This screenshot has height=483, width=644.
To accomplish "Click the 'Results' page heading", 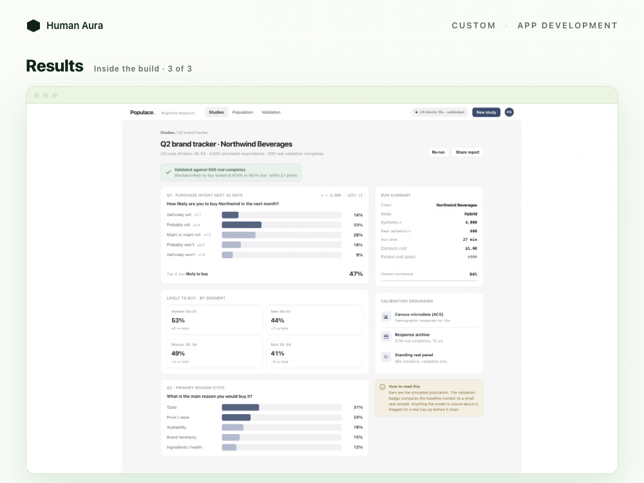I will pos(55,66).
